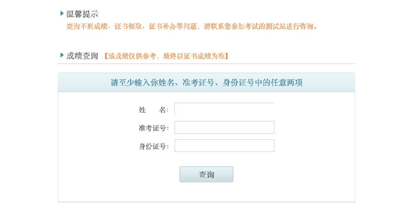
Task: Focus the 身份证号 input field
Action: (x=224, y=146)
